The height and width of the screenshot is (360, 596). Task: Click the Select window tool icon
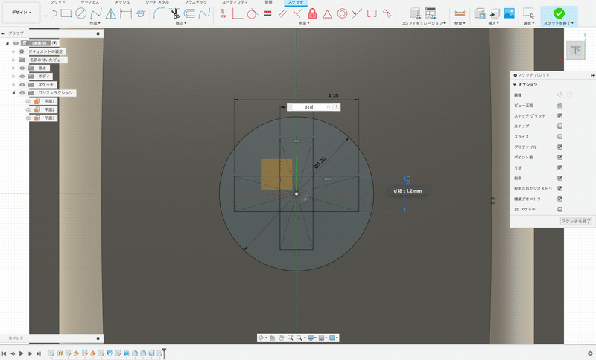tap(528, 13)
